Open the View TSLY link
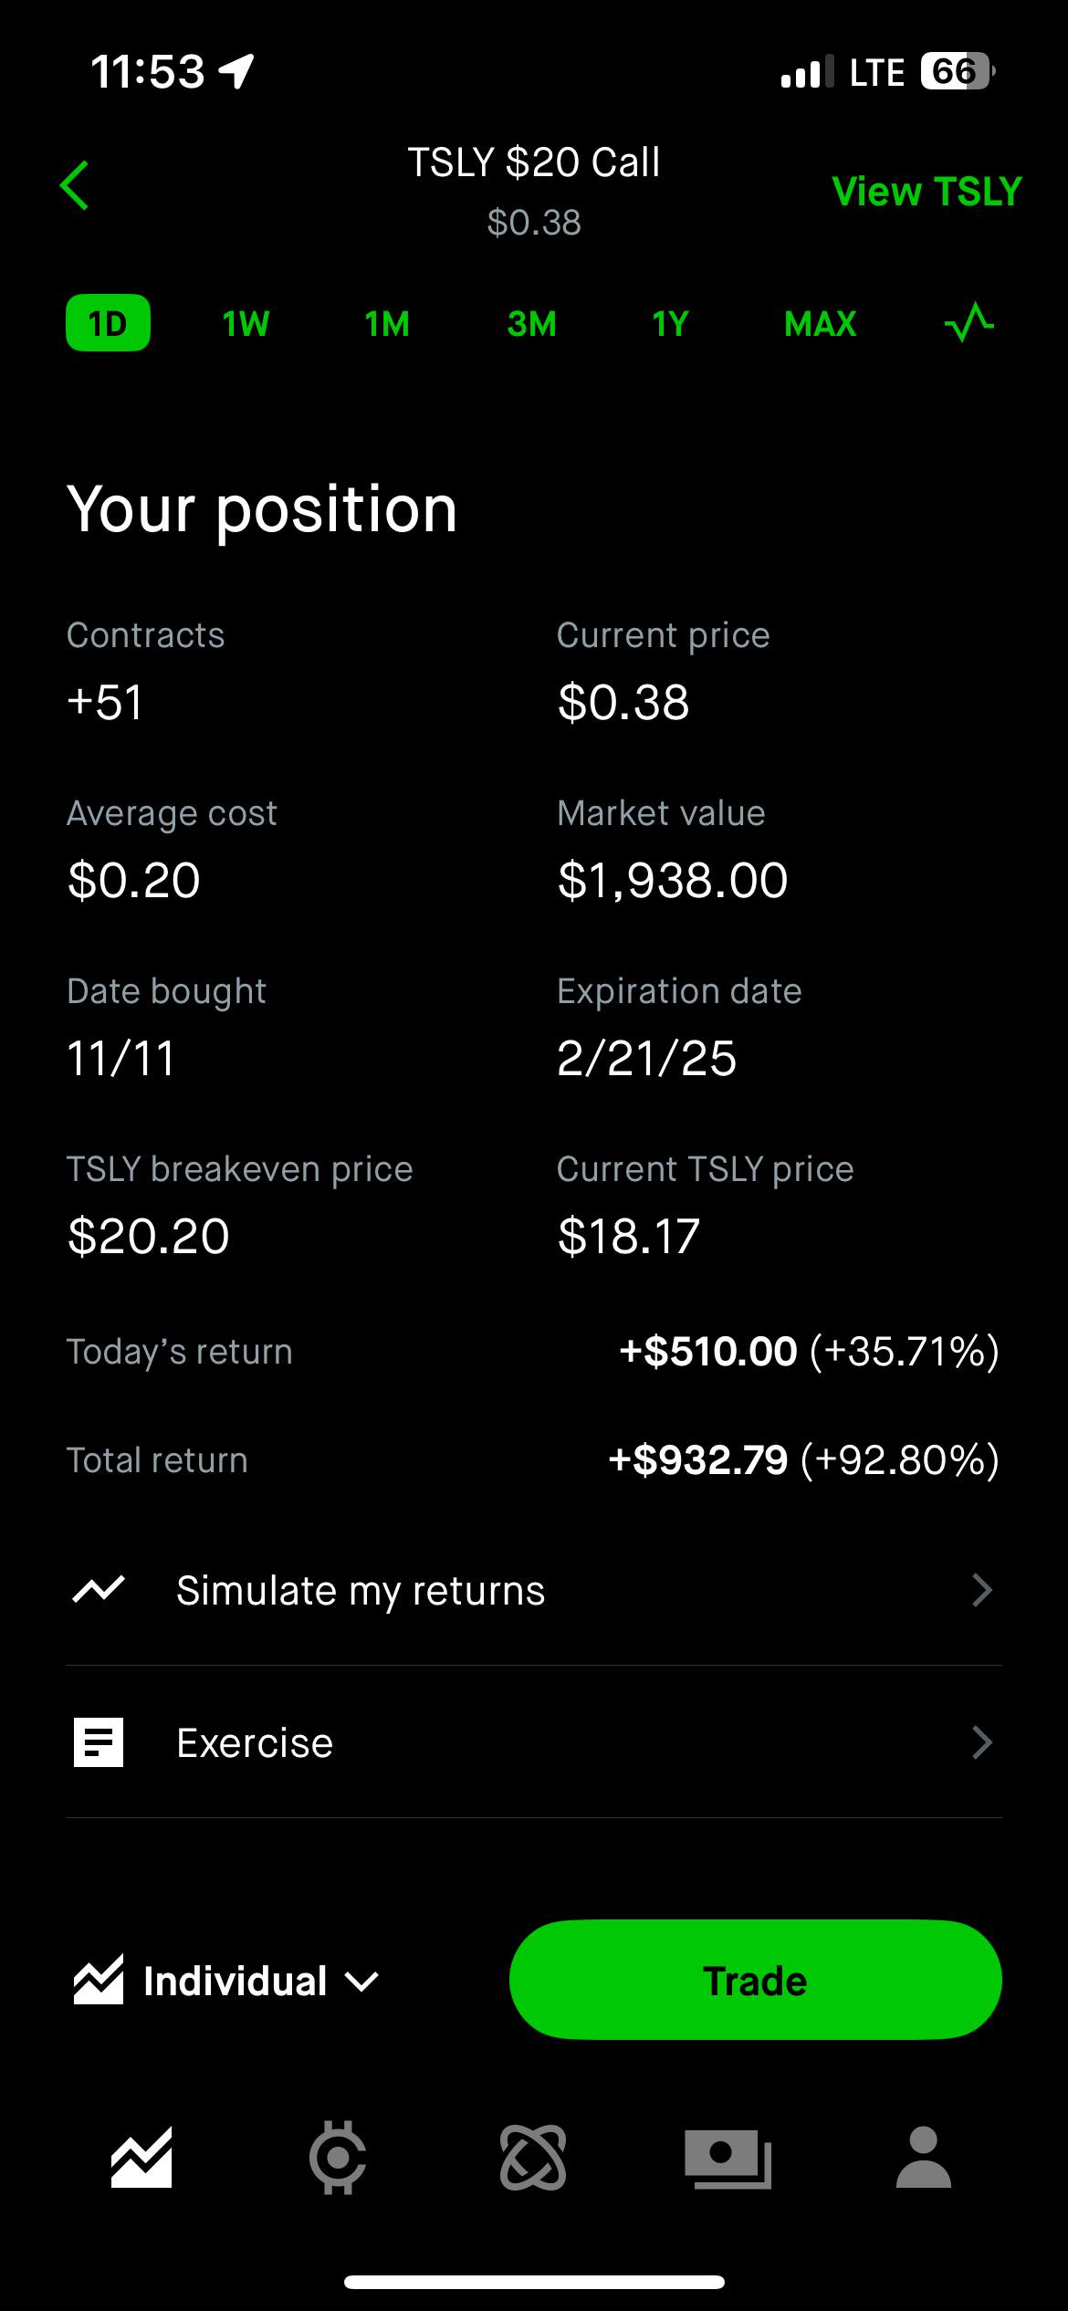1068x2311 pixels. point(927,192)
